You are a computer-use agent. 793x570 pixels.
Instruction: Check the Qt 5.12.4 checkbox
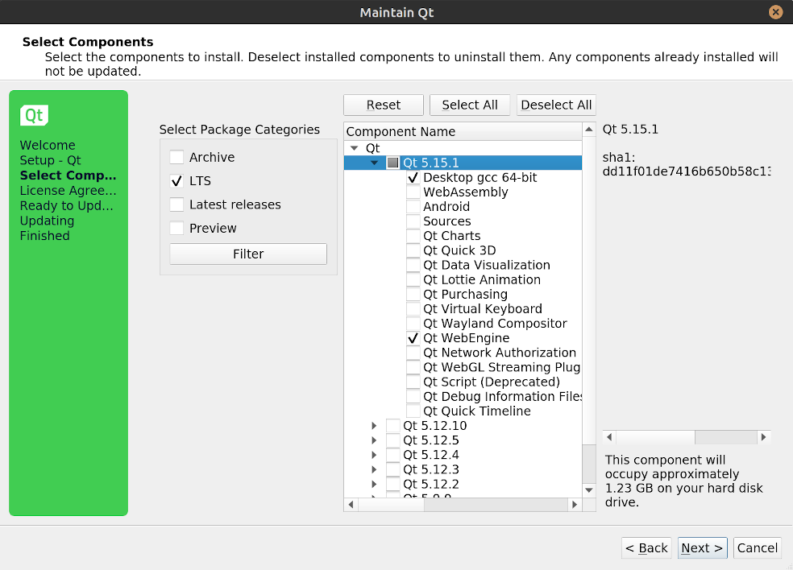tap(392, 456)
